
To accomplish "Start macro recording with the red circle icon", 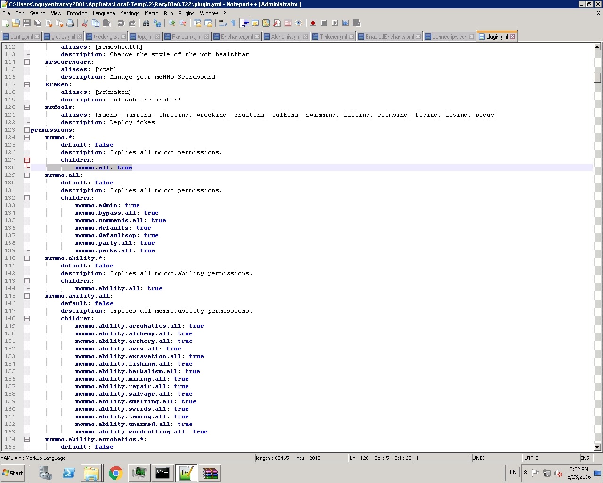I will [313, 23].
